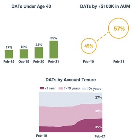Select the 1-10 years legend swatch
Image resolution: width=140 pixels, height=140 pixels.
61,88
